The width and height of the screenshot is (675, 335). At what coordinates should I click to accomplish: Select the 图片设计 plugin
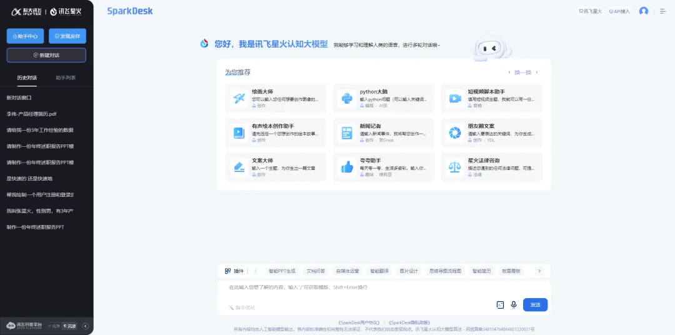coord(409,271)
